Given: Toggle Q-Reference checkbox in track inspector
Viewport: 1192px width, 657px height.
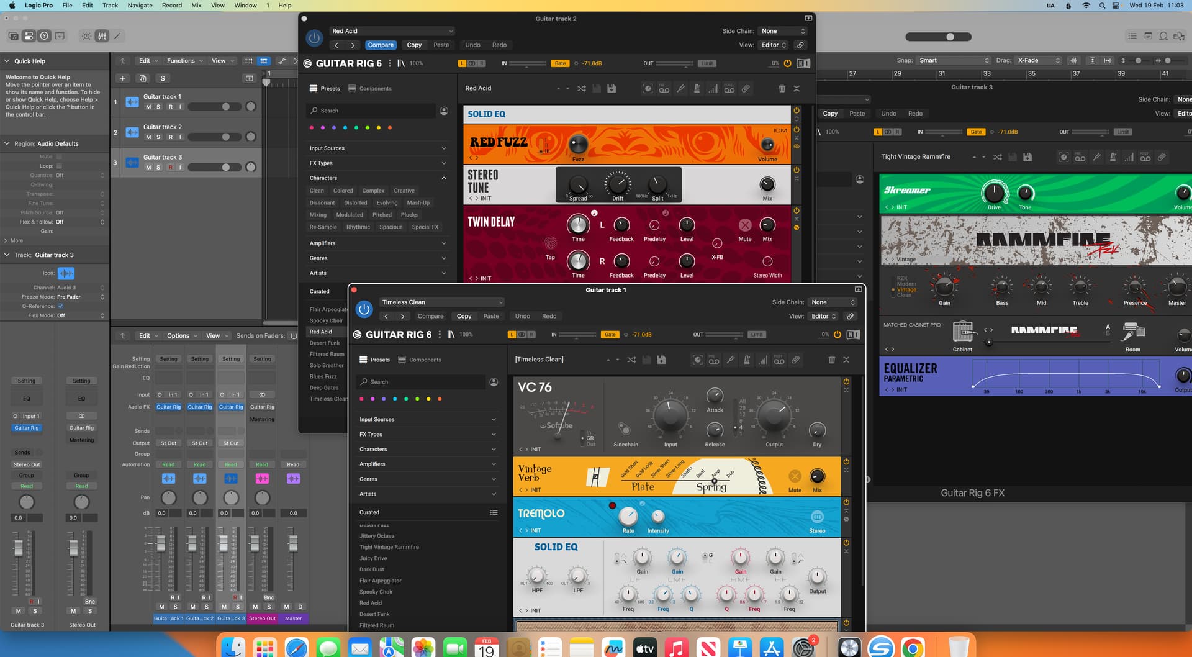Looking at the screenshot, I should [60, 306].
